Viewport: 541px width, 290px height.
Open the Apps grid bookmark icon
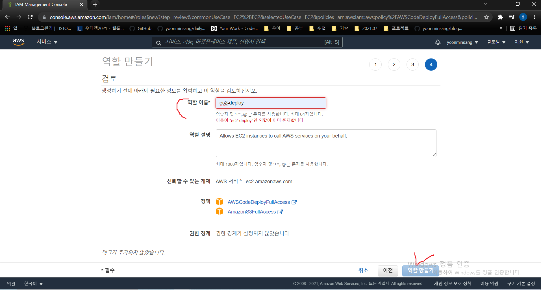[8, 29]
